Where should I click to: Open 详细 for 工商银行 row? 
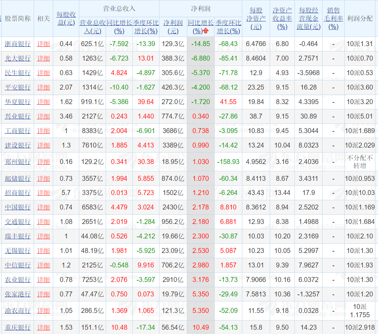[43, 131]
